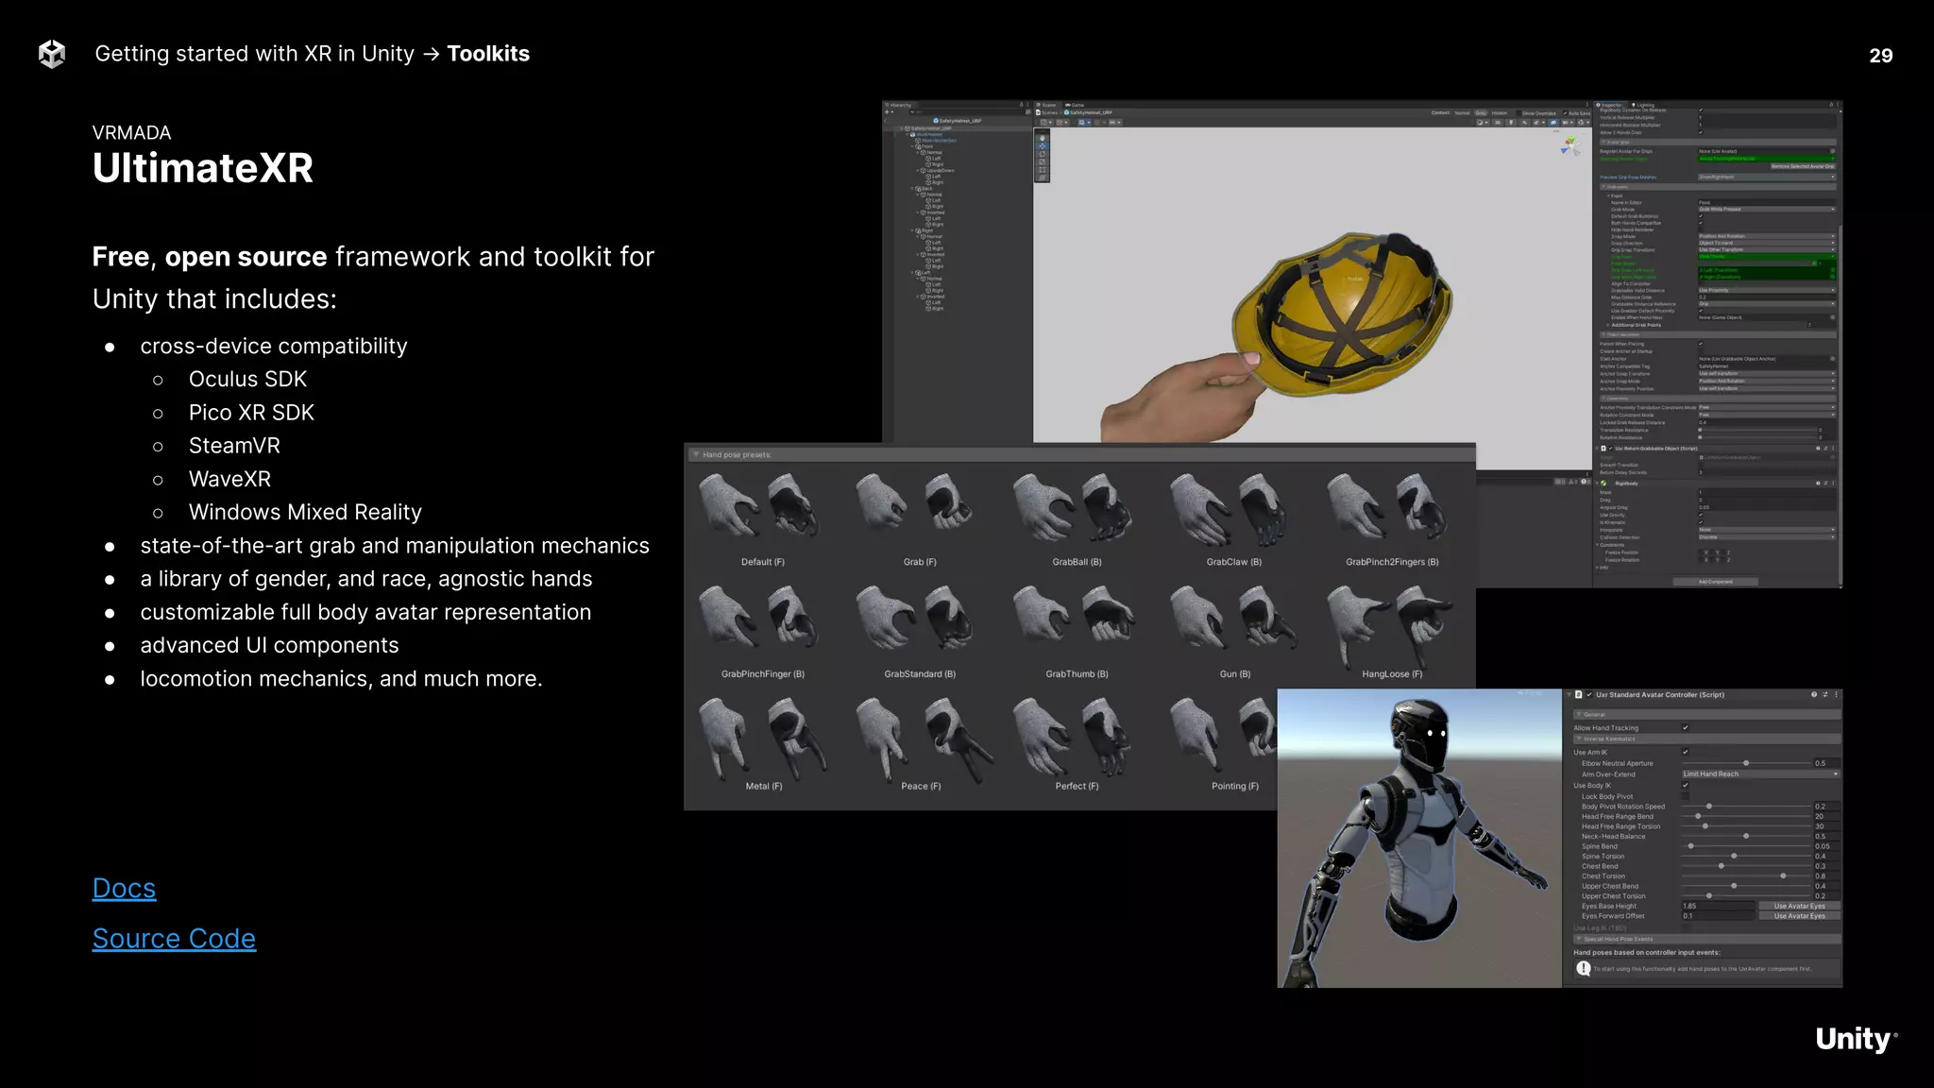Click the Rigidbody component icon
Screen dimensions: 1934x1088
click(x=1603, y=484)
